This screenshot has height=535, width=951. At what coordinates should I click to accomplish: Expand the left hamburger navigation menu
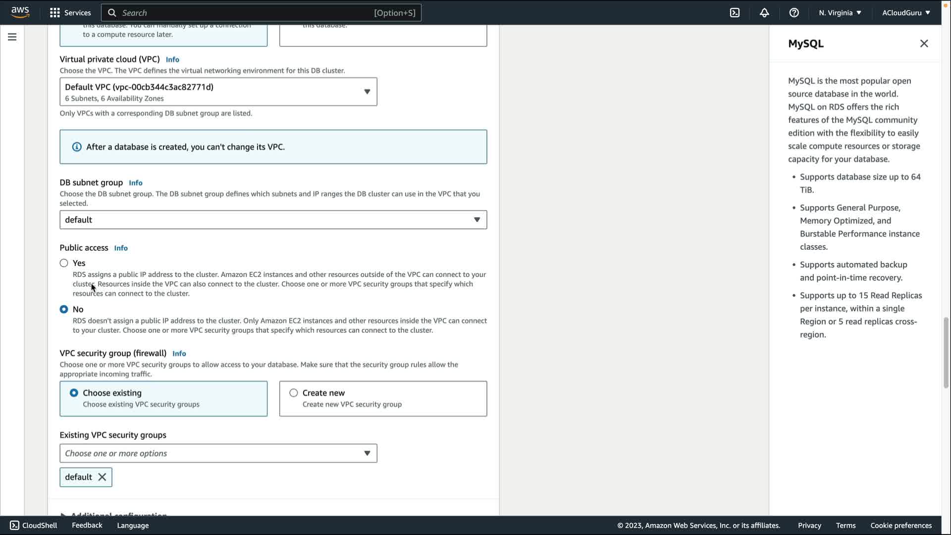coord(12,37)
